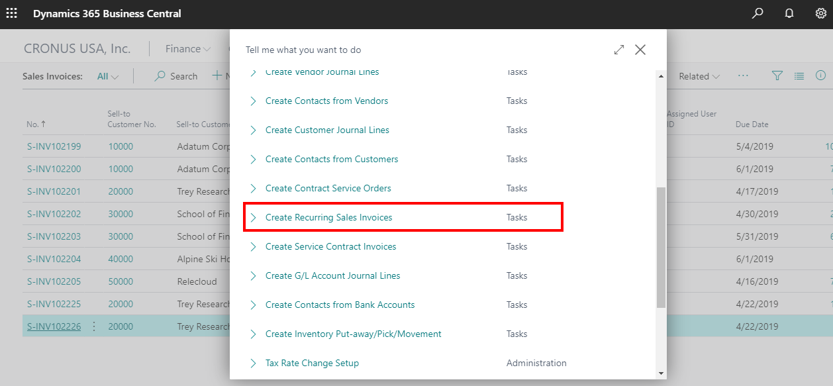Select due date 5/4/2019 cell
The height and width of the screenshot is (386, 833).
point(754,146)
